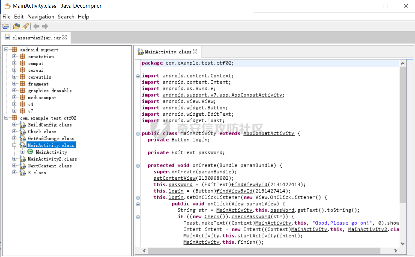Collapse the MainActivity class fold marker
The image size is (415, 257).
click(x=138, y=134)
